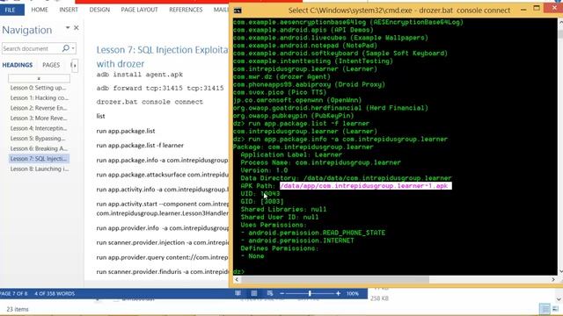563x316 pixels.
Task: Click 'run scanner.provider.finduris' document line
Action: click(162, 271)
